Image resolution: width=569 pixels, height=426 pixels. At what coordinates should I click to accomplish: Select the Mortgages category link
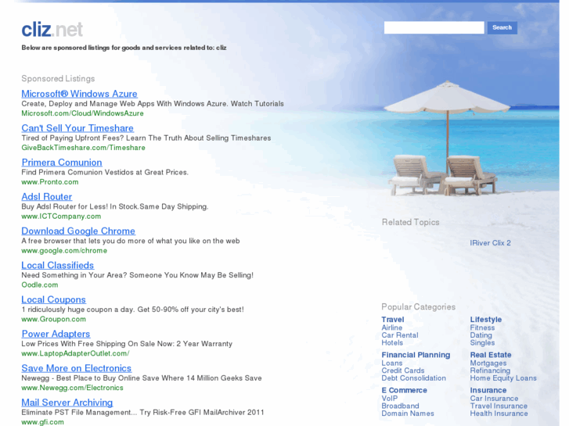tap(488, 363)
